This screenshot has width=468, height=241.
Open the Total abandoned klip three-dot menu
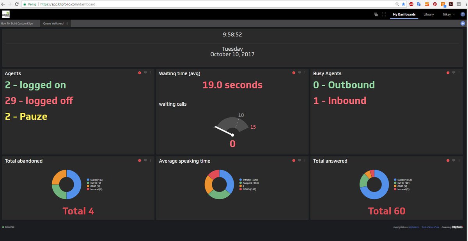coord(151,160)
